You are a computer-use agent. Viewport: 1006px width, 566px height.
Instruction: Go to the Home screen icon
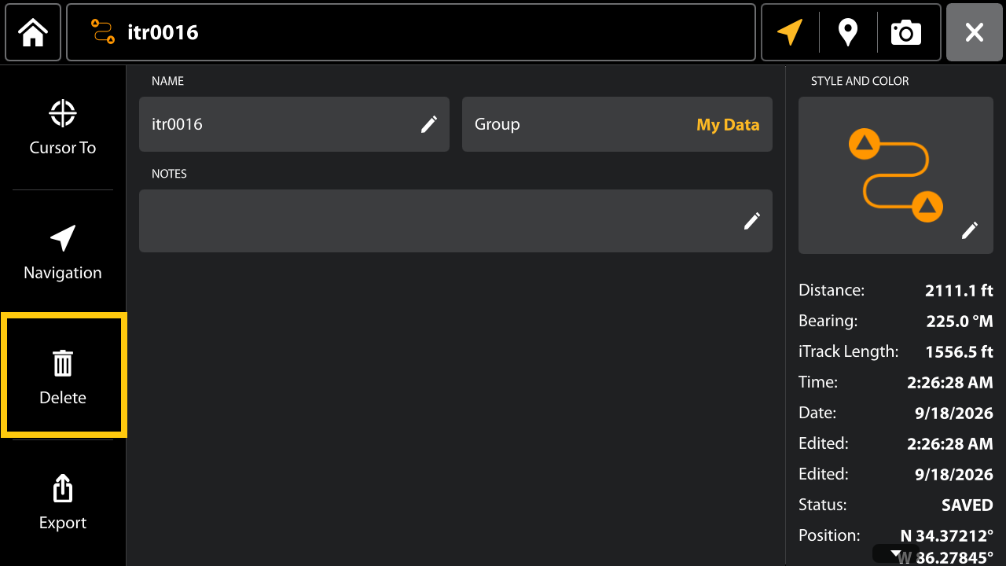click(33, 32)
